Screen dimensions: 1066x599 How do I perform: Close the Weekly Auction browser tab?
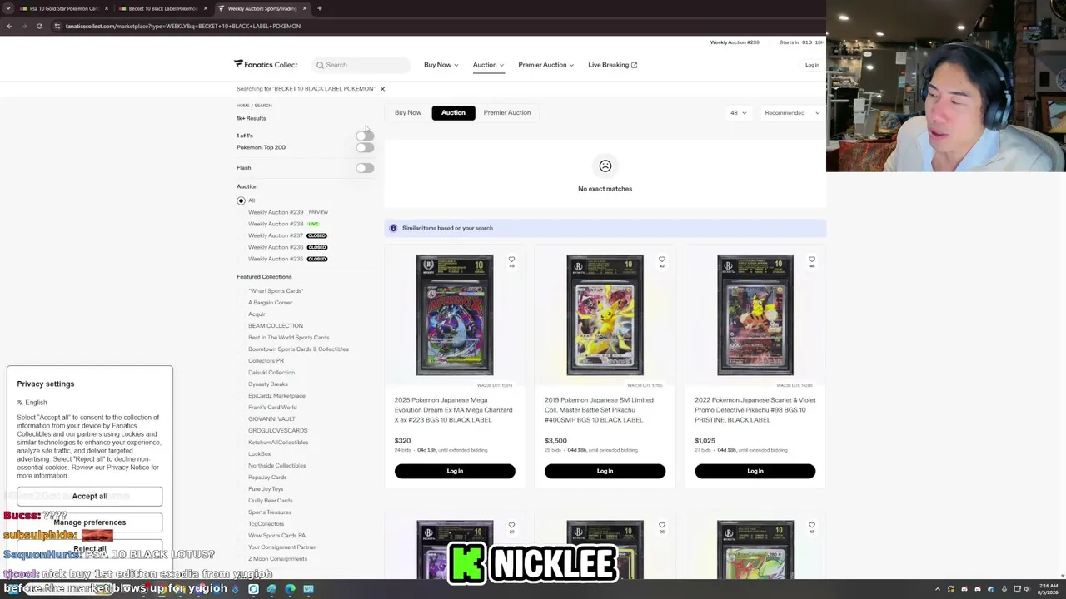point(305,8)
